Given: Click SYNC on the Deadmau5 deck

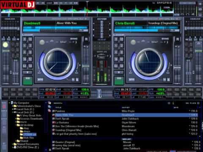Looking at the screenshot, I should [74, 39].
